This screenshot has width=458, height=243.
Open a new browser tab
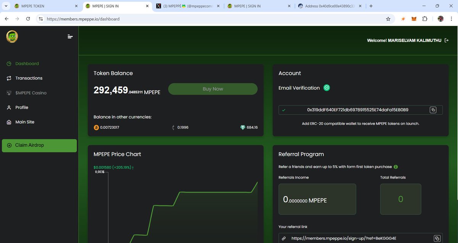[371, 6]
